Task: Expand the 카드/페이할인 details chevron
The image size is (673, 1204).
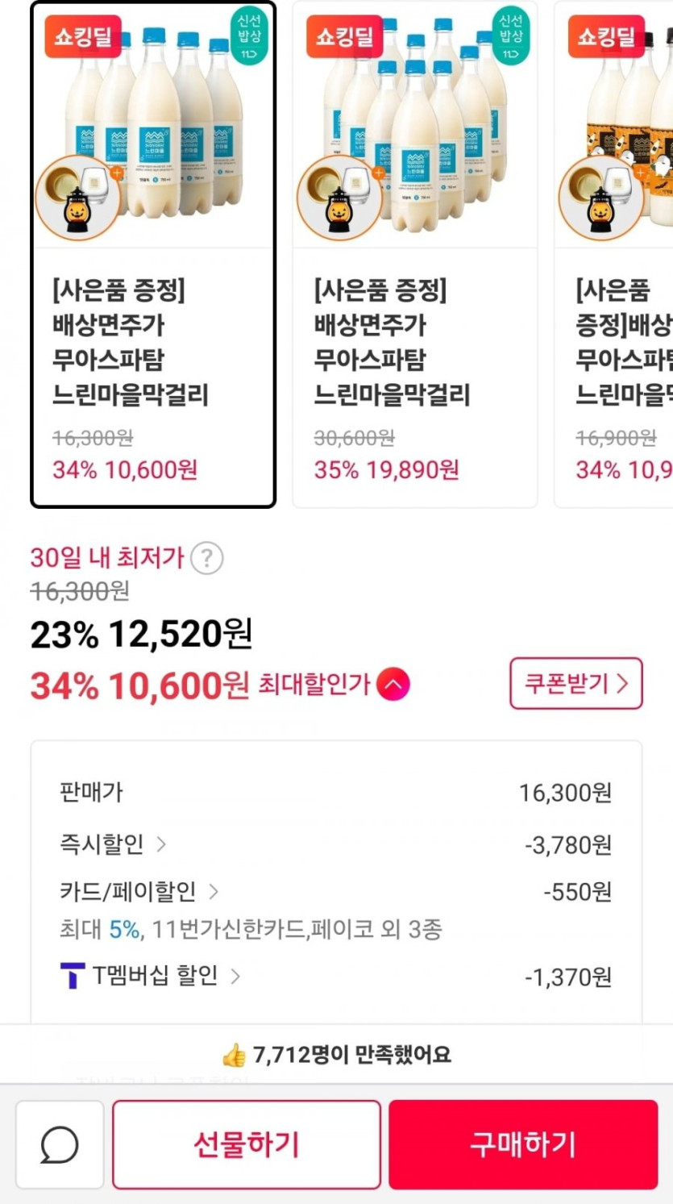Action: [214, 891]
